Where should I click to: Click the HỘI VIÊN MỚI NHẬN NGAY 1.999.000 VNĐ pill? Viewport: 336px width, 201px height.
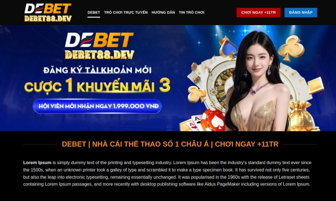[97, 106]
